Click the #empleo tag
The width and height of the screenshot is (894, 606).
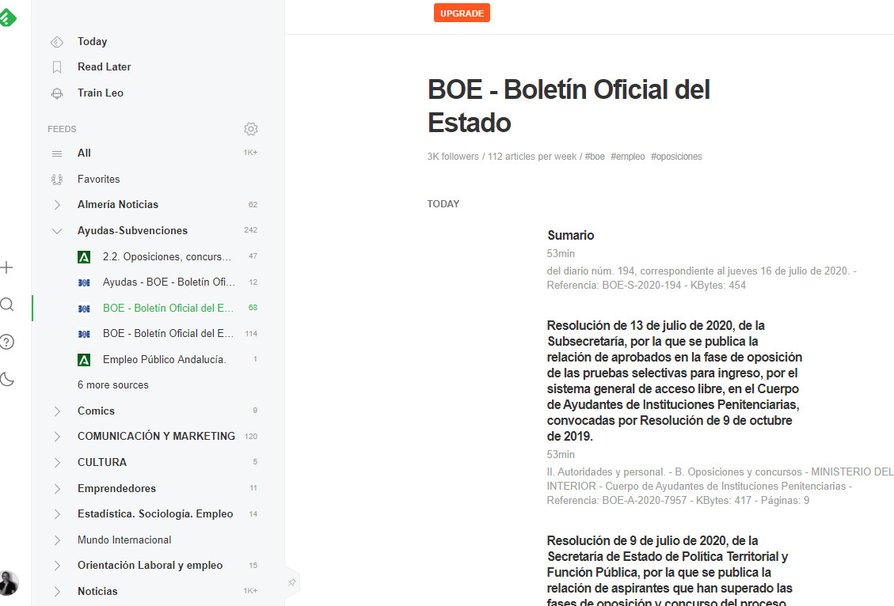628,157
